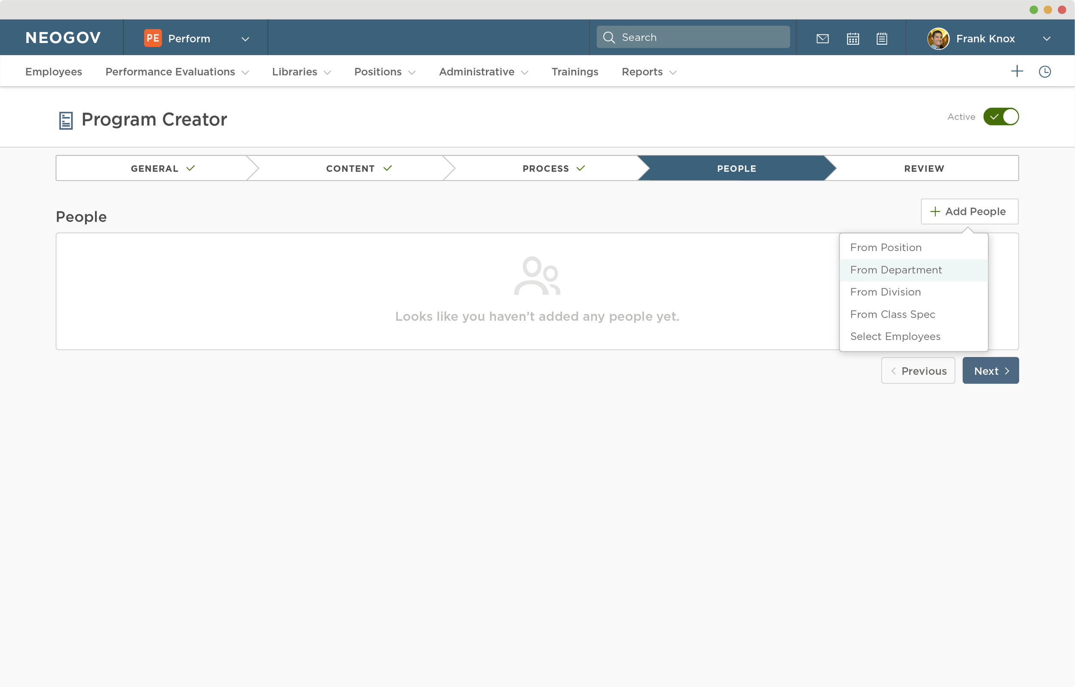Click the Previous button

pyautogui.click(x=918, y=371)
